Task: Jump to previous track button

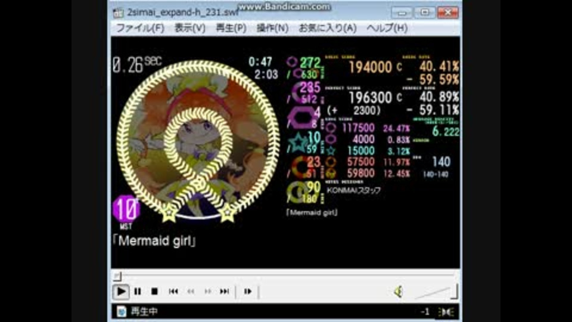Action: (x=173, y=292)
